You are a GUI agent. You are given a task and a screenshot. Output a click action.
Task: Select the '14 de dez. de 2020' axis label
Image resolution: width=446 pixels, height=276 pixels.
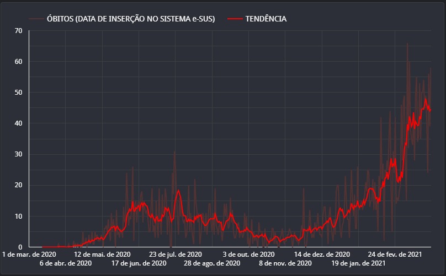[x=322, y=255]
